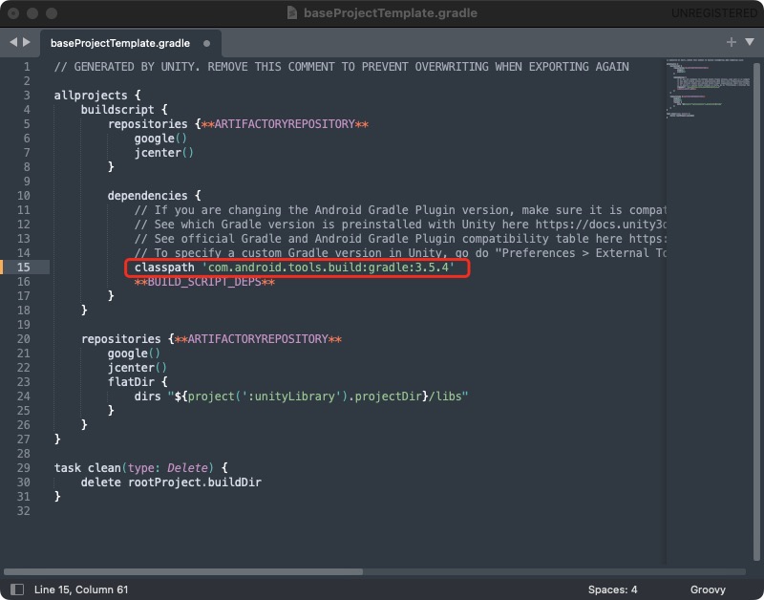Click UNREGISTERED label in title bar
This screenshot has width=764, height=600.
pos(713,13)
